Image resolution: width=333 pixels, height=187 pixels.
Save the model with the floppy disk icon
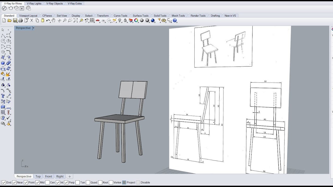pos(15,20)
